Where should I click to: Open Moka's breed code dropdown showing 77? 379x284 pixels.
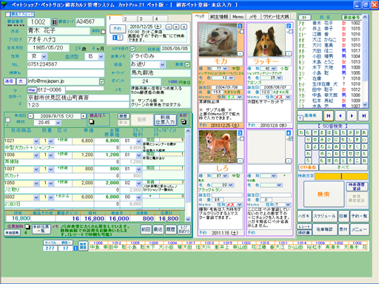(225, 68)
